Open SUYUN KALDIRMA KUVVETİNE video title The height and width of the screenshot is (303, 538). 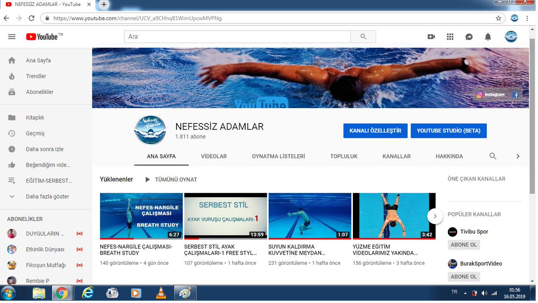(x=297, y=250)
